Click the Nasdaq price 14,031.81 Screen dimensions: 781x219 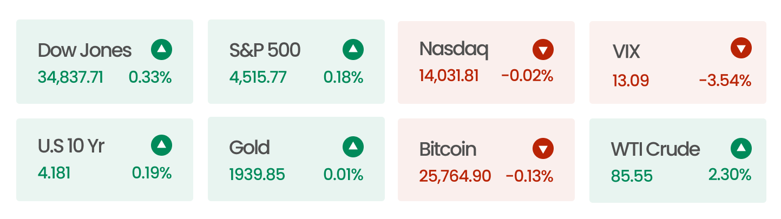(x=449, y=76)
